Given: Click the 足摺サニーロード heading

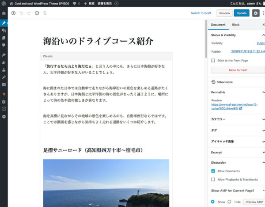Looking at the screenshot, I should 93,150.
